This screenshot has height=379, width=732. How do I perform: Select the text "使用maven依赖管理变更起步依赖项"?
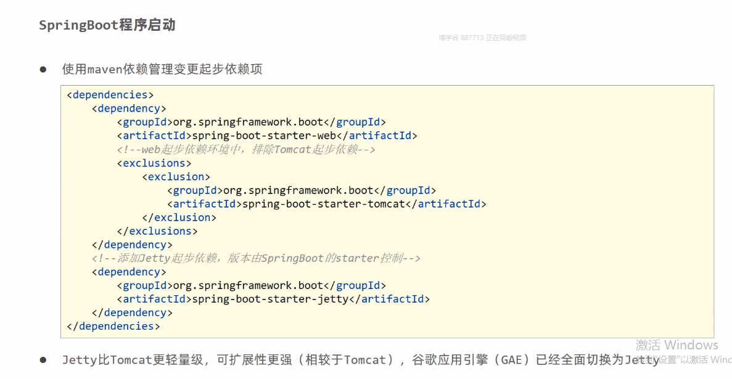pyautogui.click(x=162, y=69)
